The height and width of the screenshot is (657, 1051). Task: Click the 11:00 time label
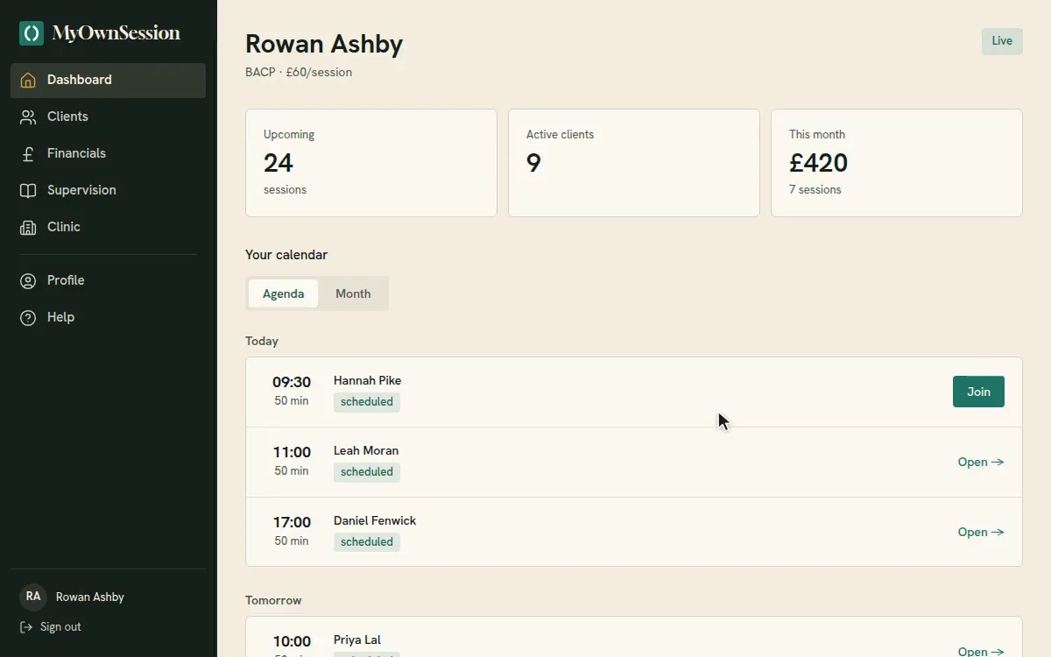click(x=292, y=452)
